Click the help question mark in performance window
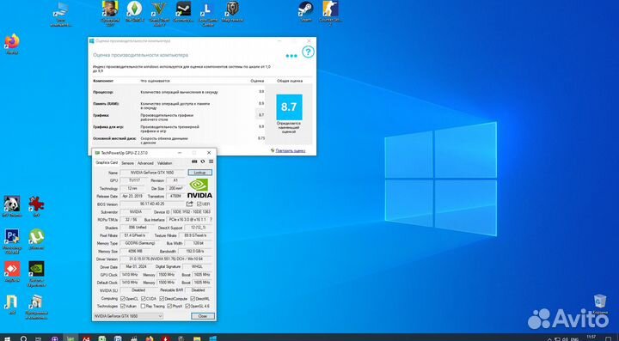The height and width of the screenshot is (341, 619). (308, 52)
